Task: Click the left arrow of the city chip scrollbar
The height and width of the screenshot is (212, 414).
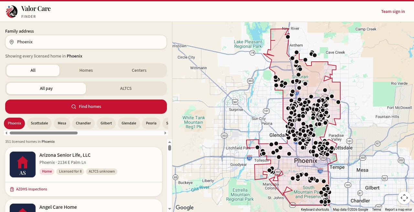Action: [x=6, y=133]
